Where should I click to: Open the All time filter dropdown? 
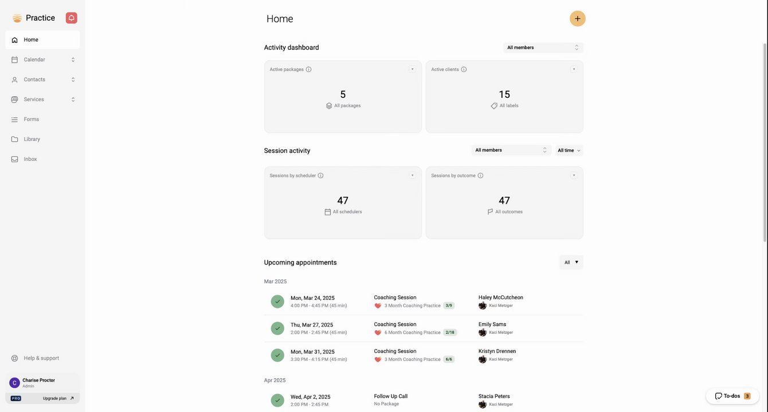pos(569,150)
